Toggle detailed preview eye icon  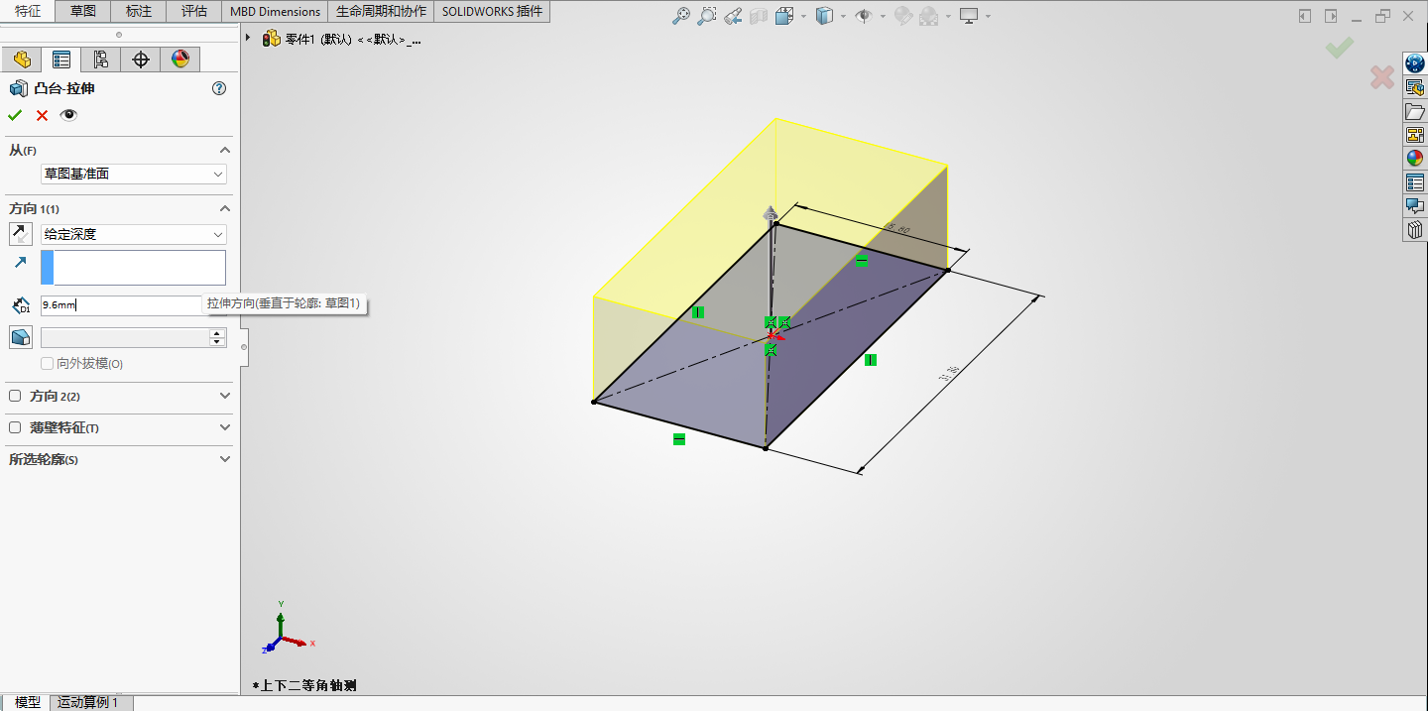point(68,115)
